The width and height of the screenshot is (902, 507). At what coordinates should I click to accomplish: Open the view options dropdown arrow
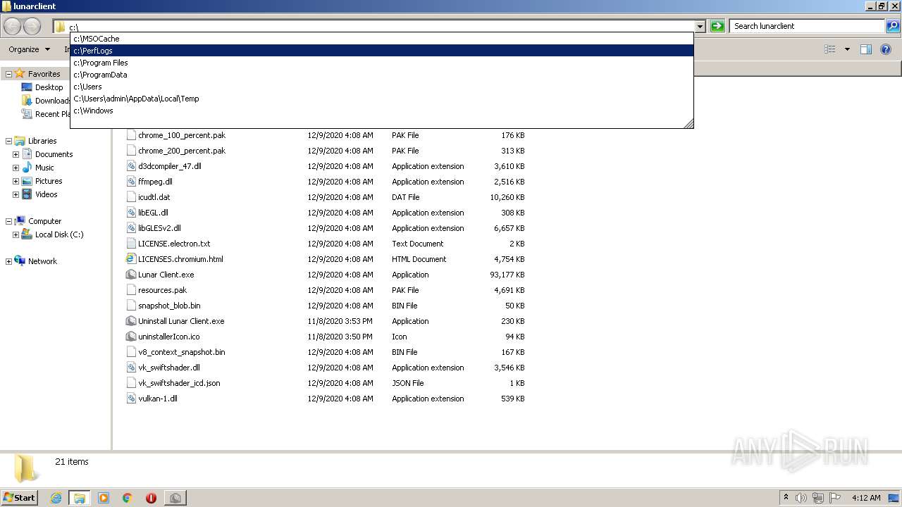tap(847, 49)
